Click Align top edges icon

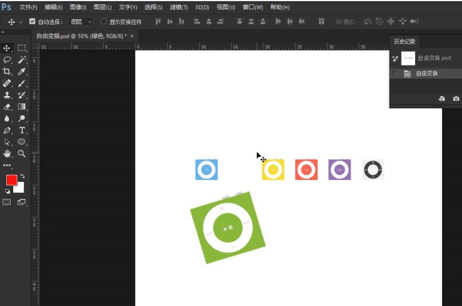pyautogui.click(x=158, y=22)
